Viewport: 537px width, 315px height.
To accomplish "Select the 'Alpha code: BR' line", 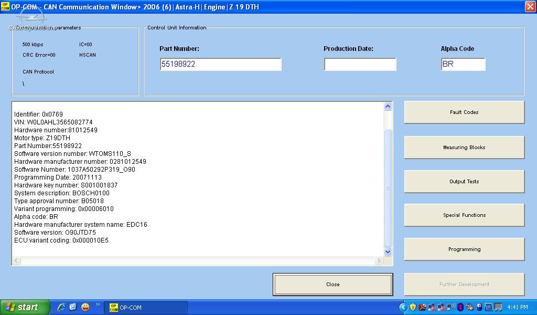I will 36,217.
